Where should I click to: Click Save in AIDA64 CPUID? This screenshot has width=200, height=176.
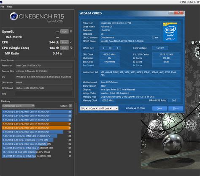click(159, 108)
